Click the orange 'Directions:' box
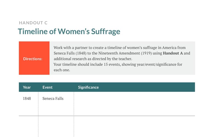The height and width of the screenshot is (137, 214). [x=34, y=58]
